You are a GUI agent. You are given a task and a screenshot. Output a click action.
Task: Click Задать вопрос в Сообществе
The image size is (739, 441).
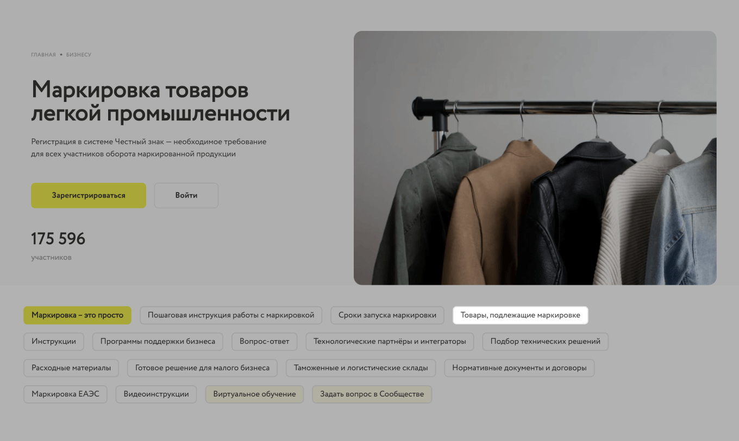point(372,394)
